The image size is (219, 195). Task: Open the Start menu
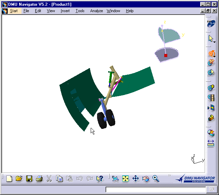click(14, 11)
